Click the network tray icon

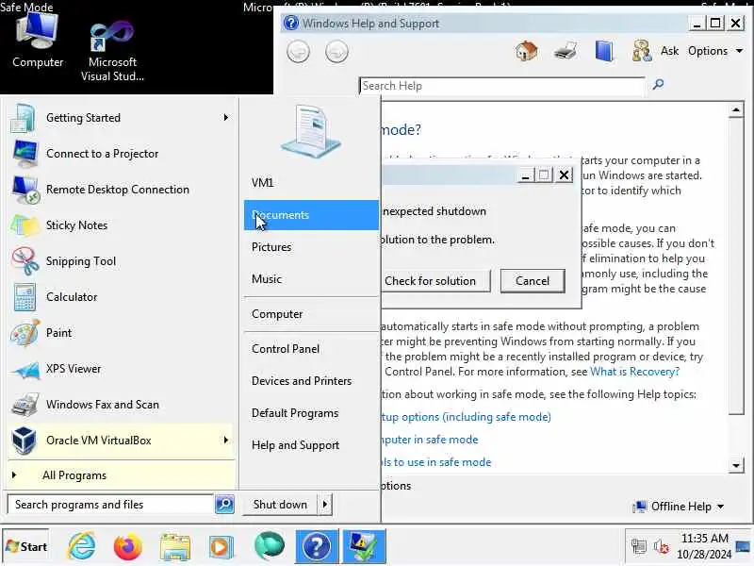coord(639,547)
